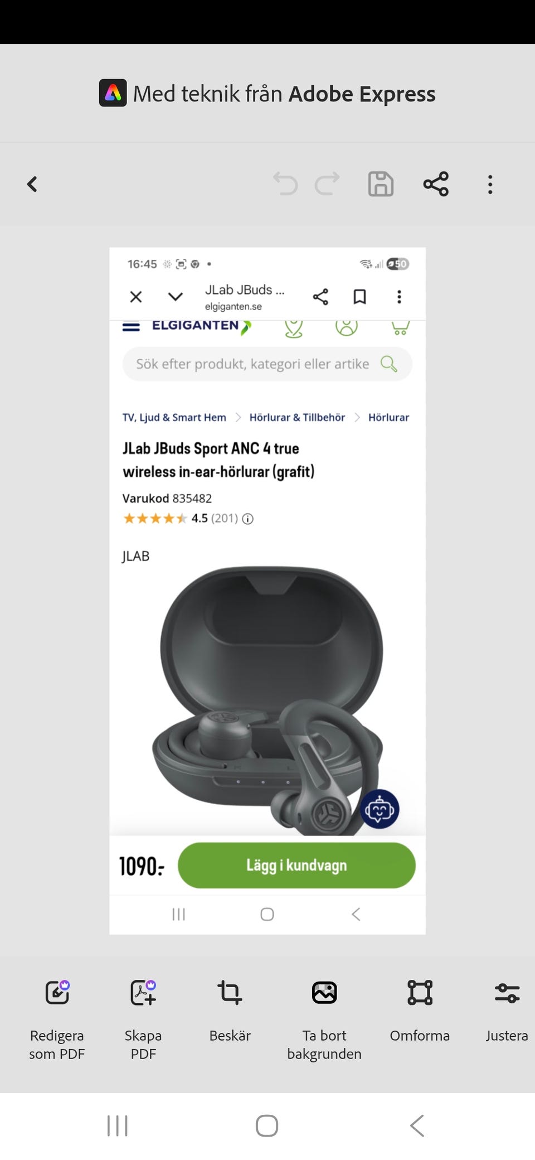Save the image with the floppy disk icon
This screenshot has width=535, height=1160.
(x=381, y=184)
